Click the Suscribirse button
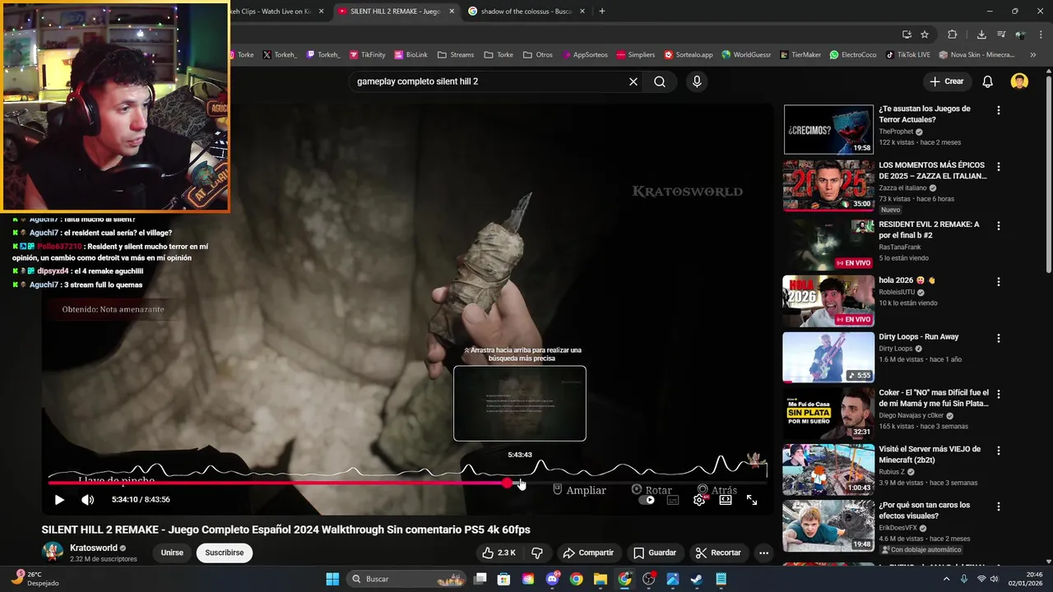The height and width of the screenshot is (592, 1053). pyautogui.click(x=225, y=553)
